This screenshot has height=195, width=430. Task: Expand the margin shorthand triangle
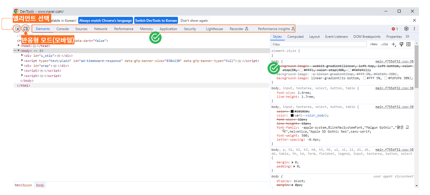pos(292,162)
